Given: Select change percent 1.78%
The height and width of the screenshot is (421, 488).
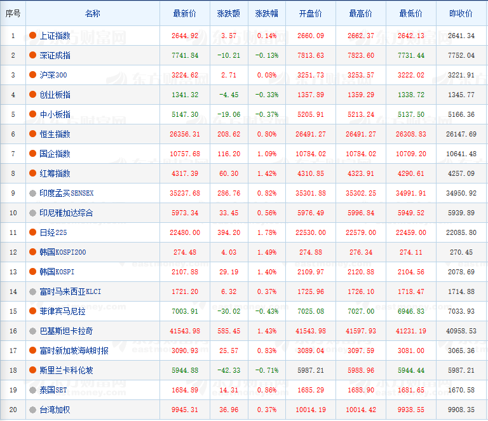Looking at the screenshot, I should point(267,232).
